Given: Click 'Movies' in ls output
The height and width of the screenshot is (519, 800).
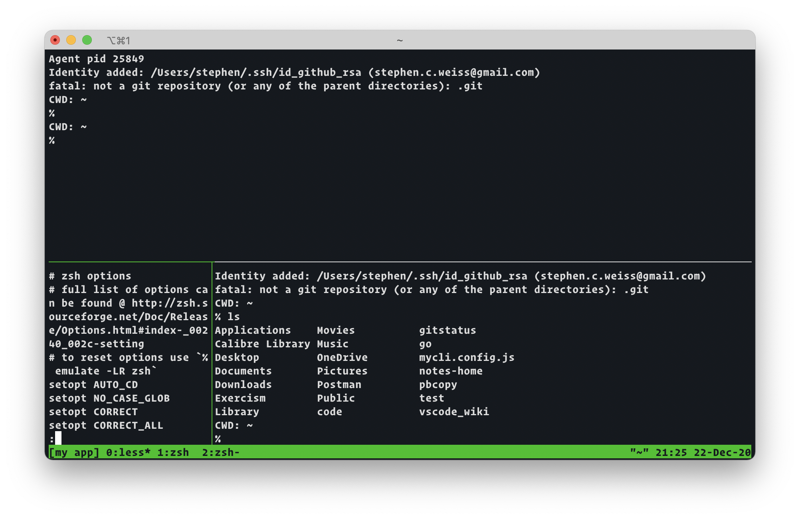Looking at the screenshot, I should (336, 330).
